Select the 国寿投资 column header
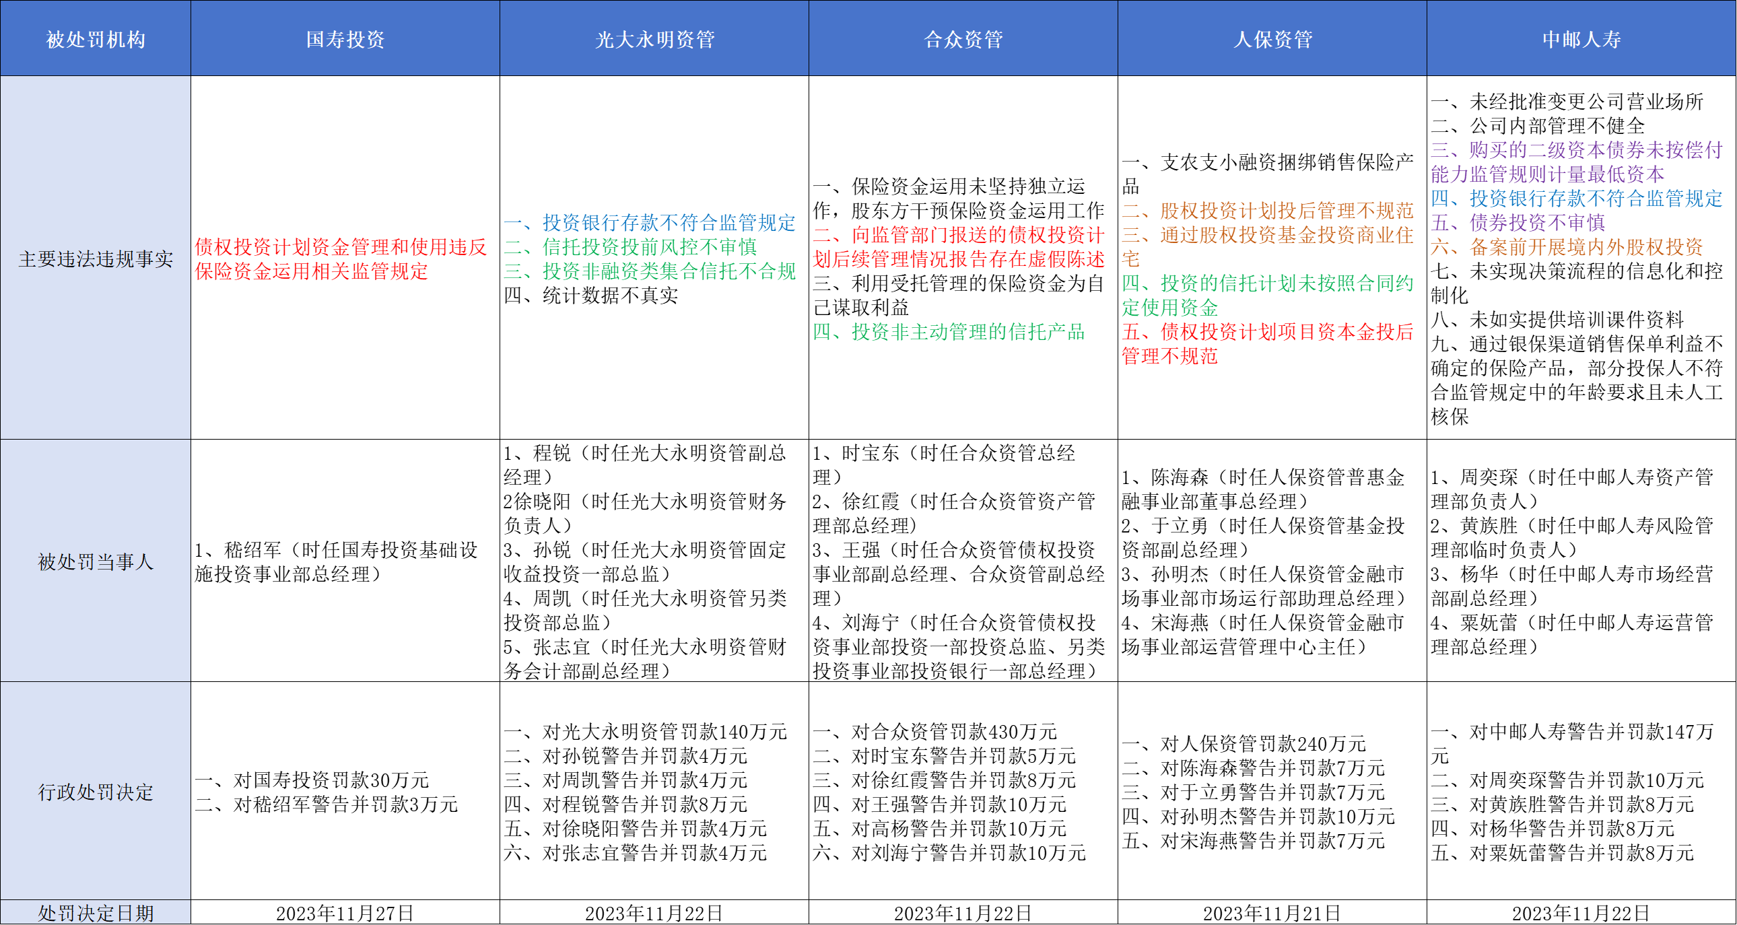Screen dimensions: 1737x925 (345, 39)
